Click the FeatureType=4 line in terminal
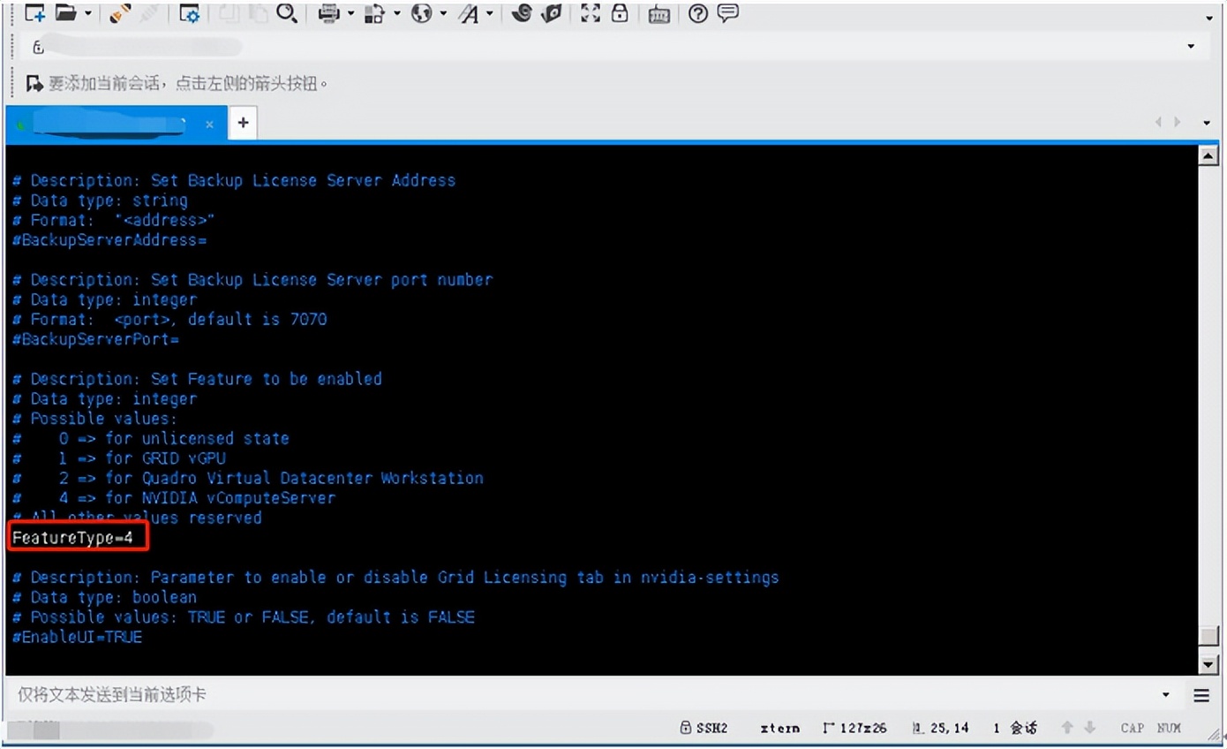 [x=73, y=537]
